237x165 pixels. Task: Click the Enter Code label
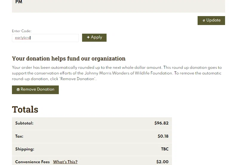[x=21, y=31]
